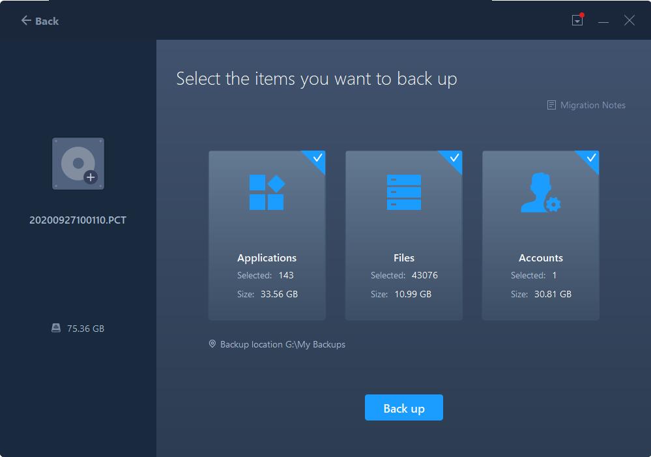This screenshot has width=651, height=457.
Task: Click the Accounts user gear icon
Action: pyautogui.click(x=541, y=192)
